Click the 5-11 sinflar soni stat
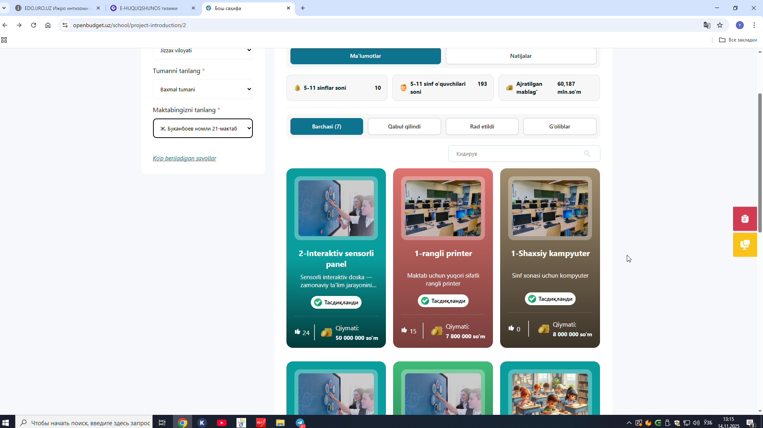Screen dimensions: 763x428 [x=337, y=88]
